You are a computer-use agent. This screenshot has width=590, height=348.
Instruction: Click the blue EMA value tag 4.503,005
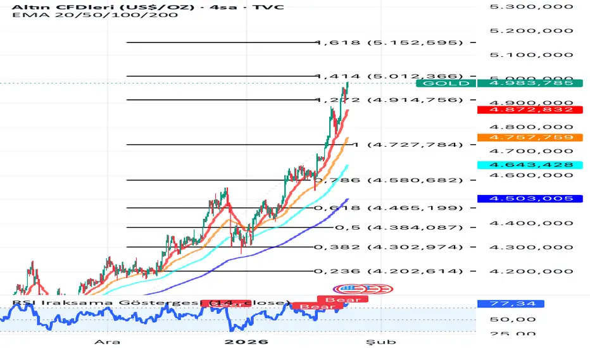(x=530, y=199)
